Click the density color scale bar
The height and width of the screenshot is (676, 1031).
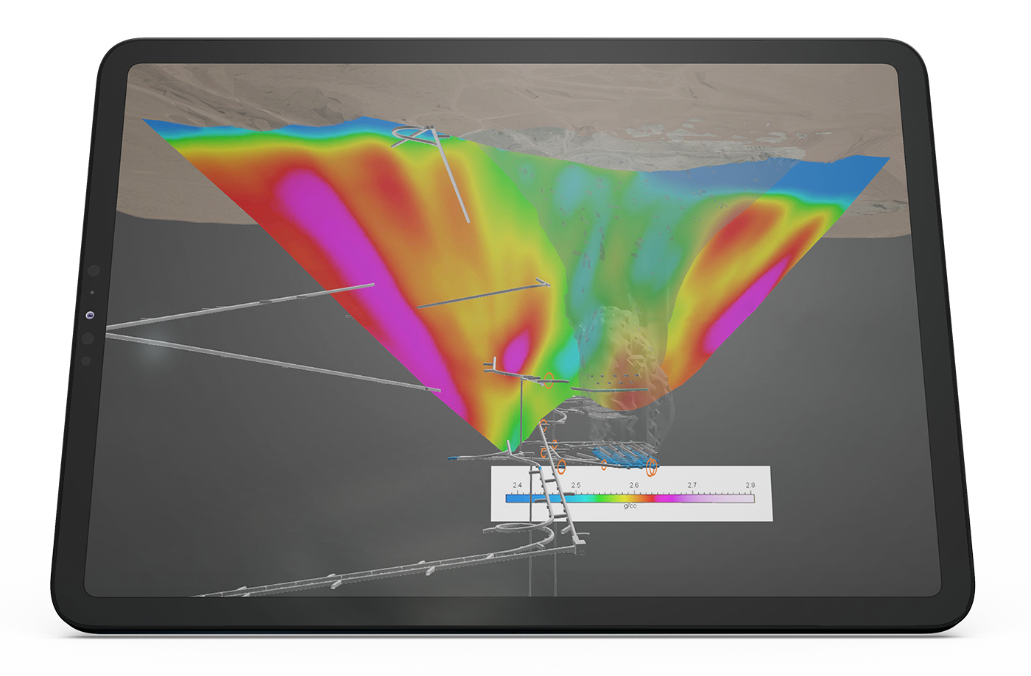click(630, 498)
